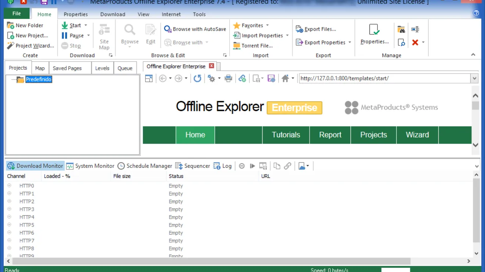
Task: Go to the home page icon in the browser toolbar
Action: coord(285,78)
